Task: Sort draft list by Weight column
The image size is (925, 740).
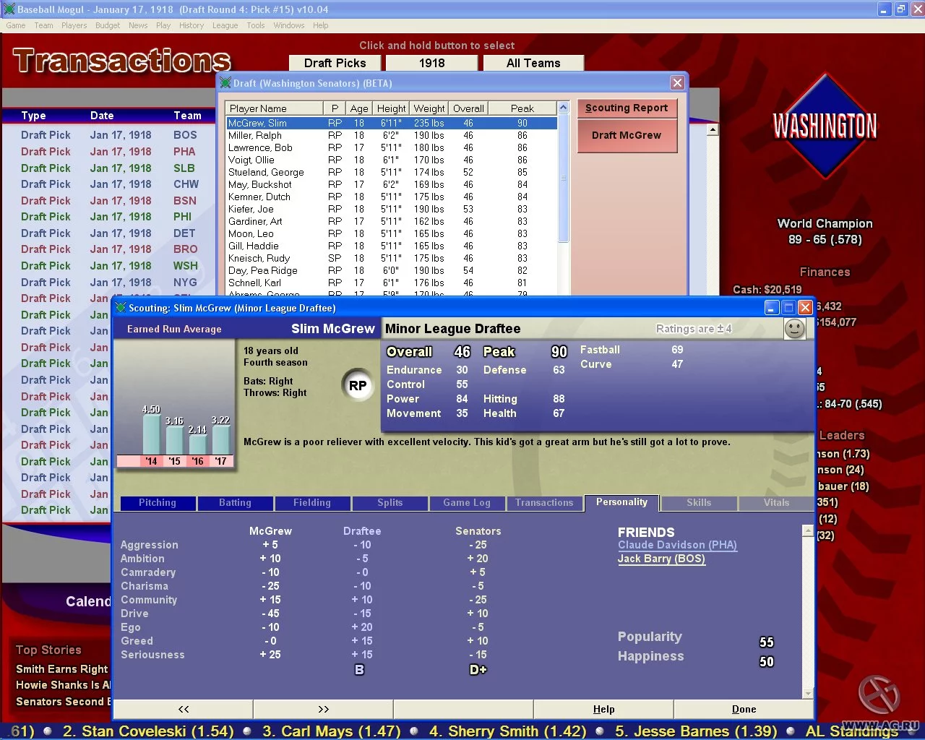Action: [429, 108]
